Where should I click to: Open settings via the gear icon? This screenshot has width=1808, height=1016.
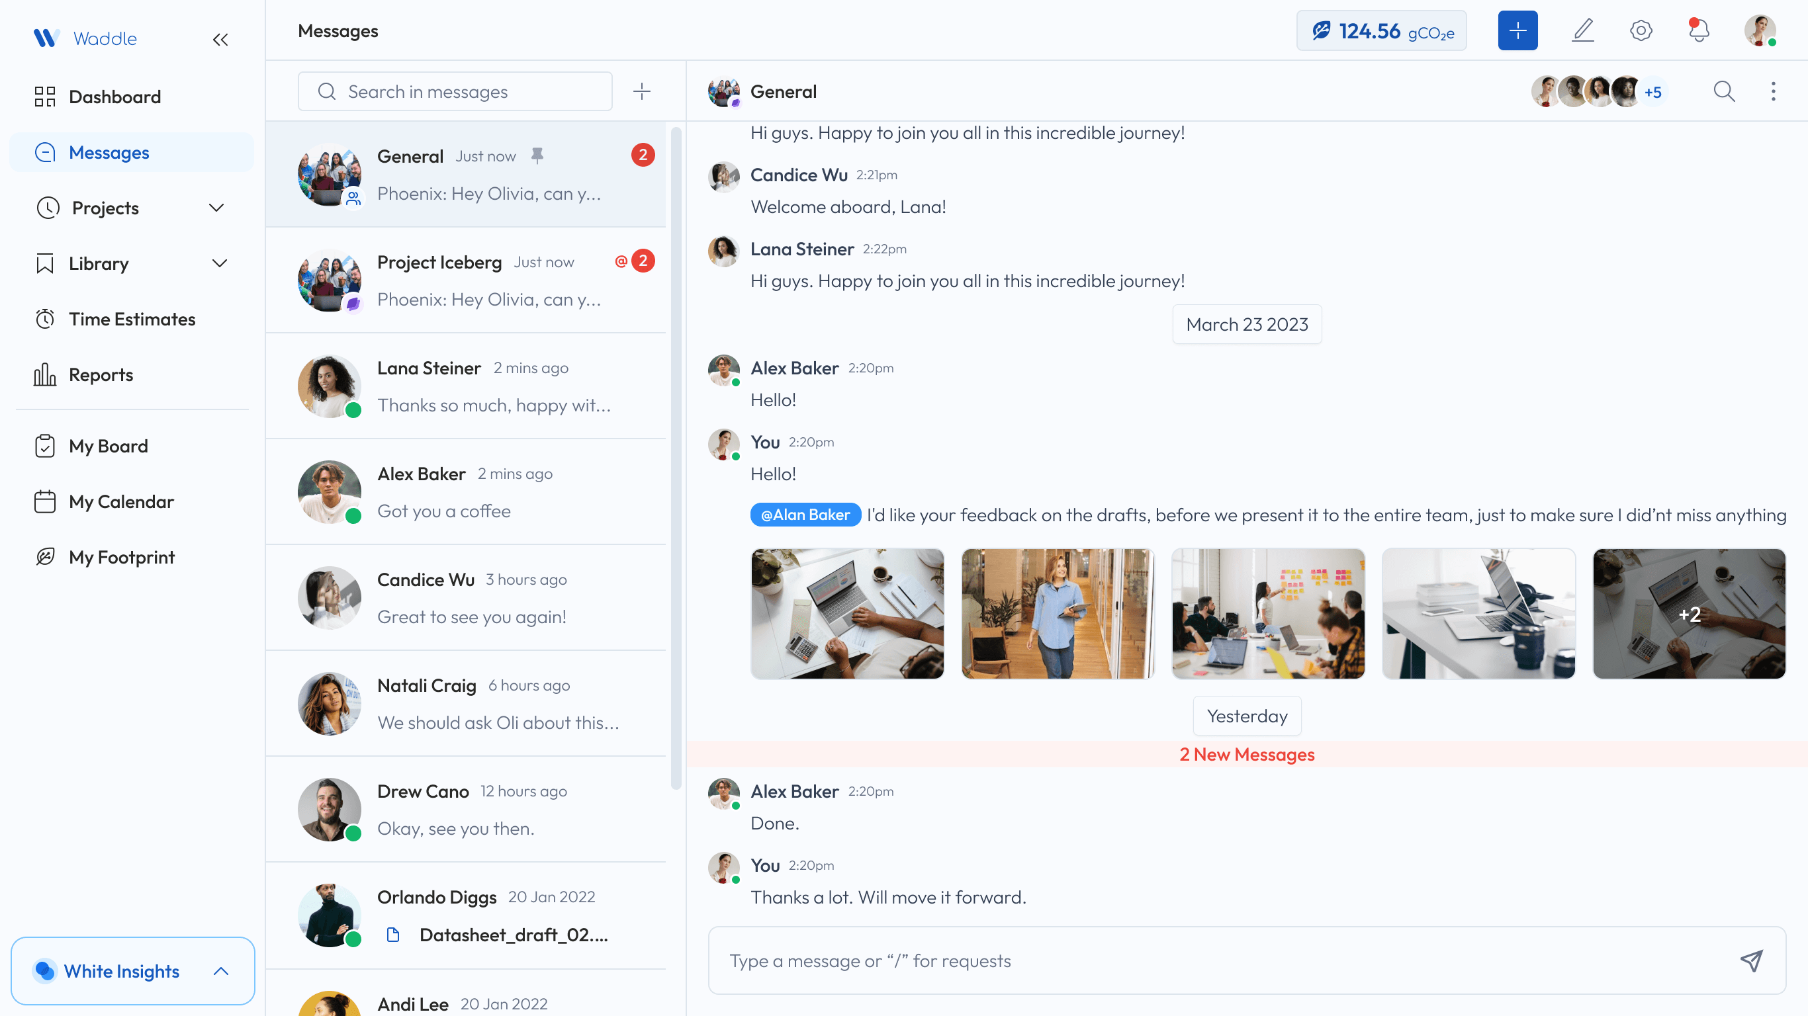point(1641,31)
